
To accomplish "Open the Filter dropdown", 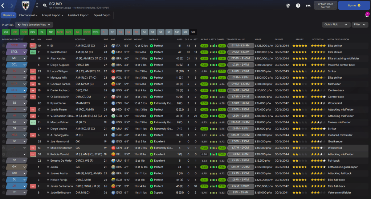I will pyautogui.click(x=360, y=25).
